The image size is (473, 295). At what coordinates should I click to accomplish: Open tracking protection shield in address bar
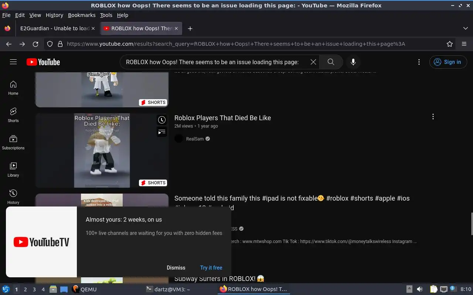coord(50,44)
